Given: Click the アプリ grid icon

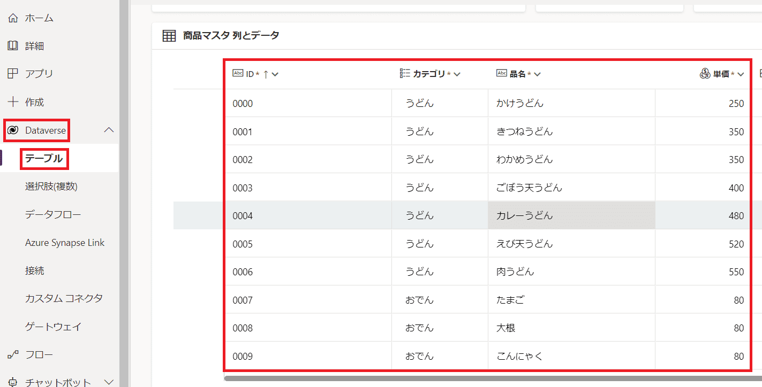Looking at the screenshot, I should (x=13, y=74).
